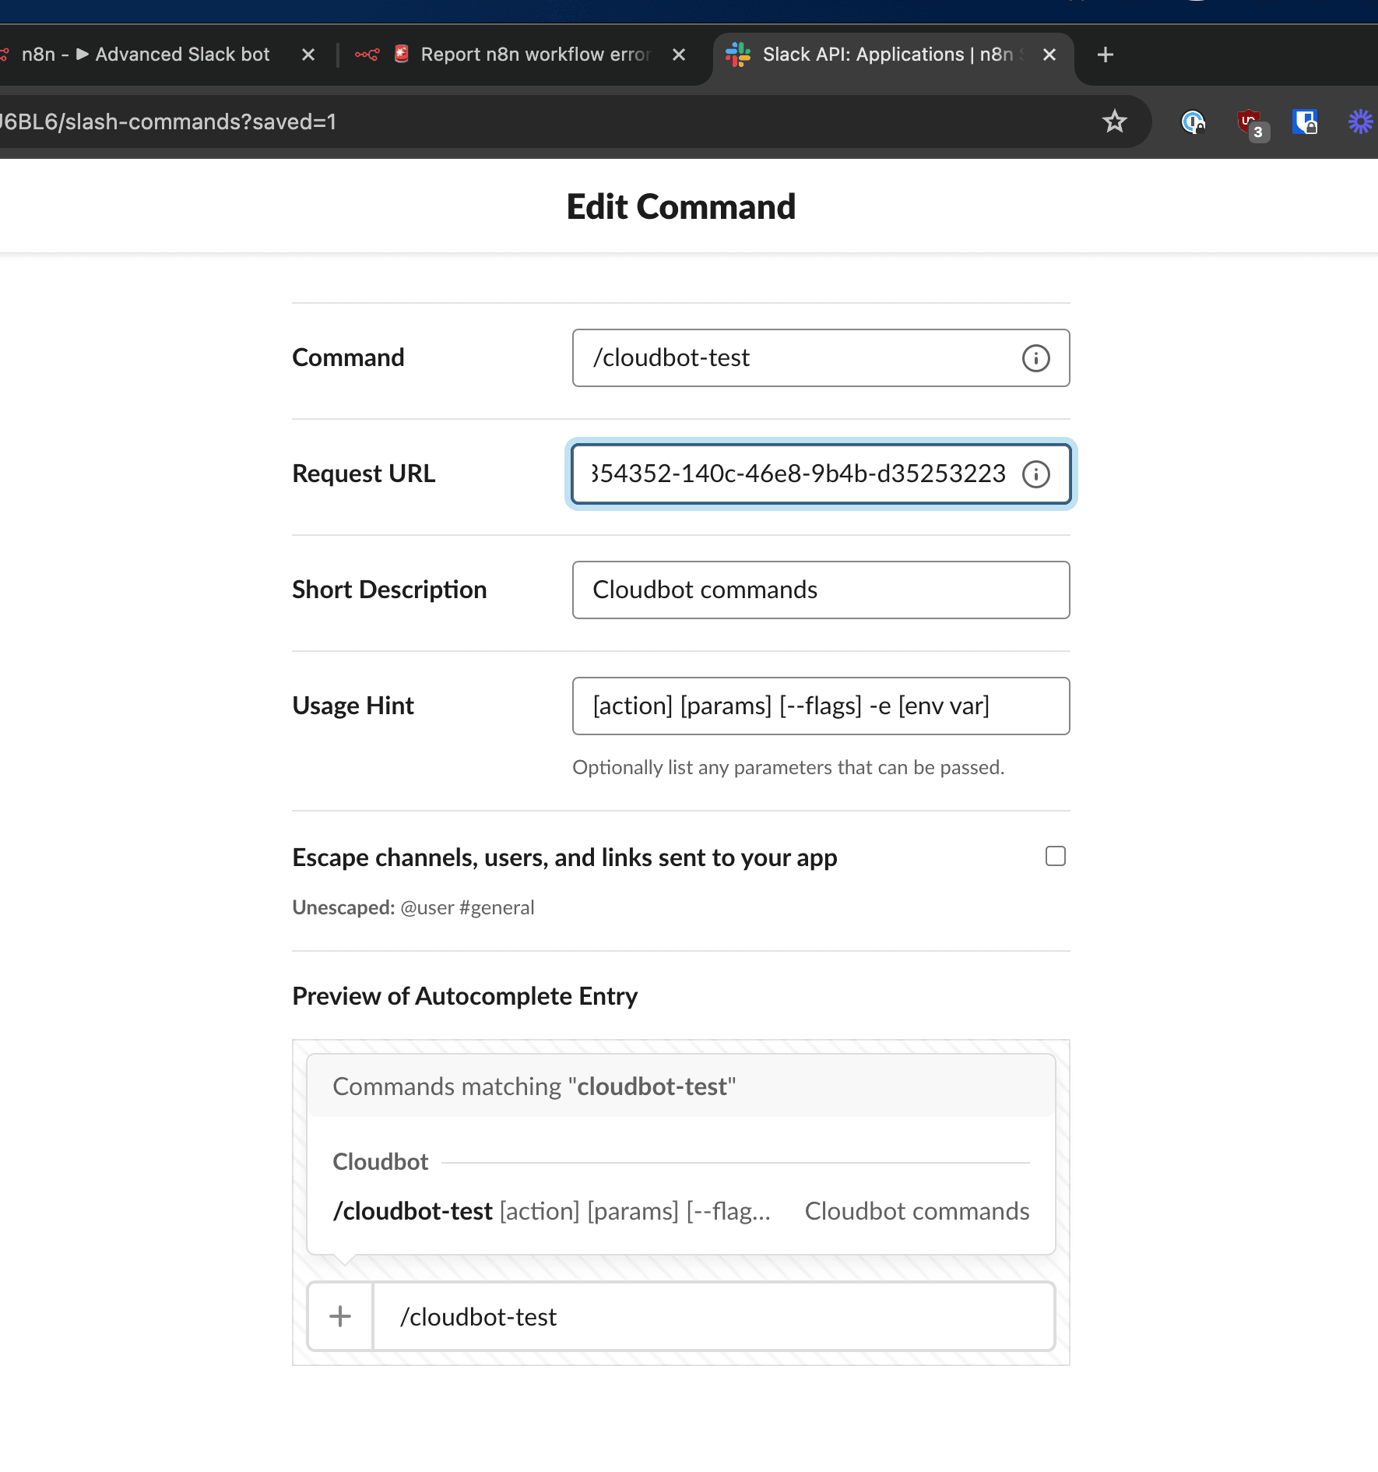Open the Bitwarden shield extension icon
Viewport: 1378px width, 1472px height.
coord(1305,121)
